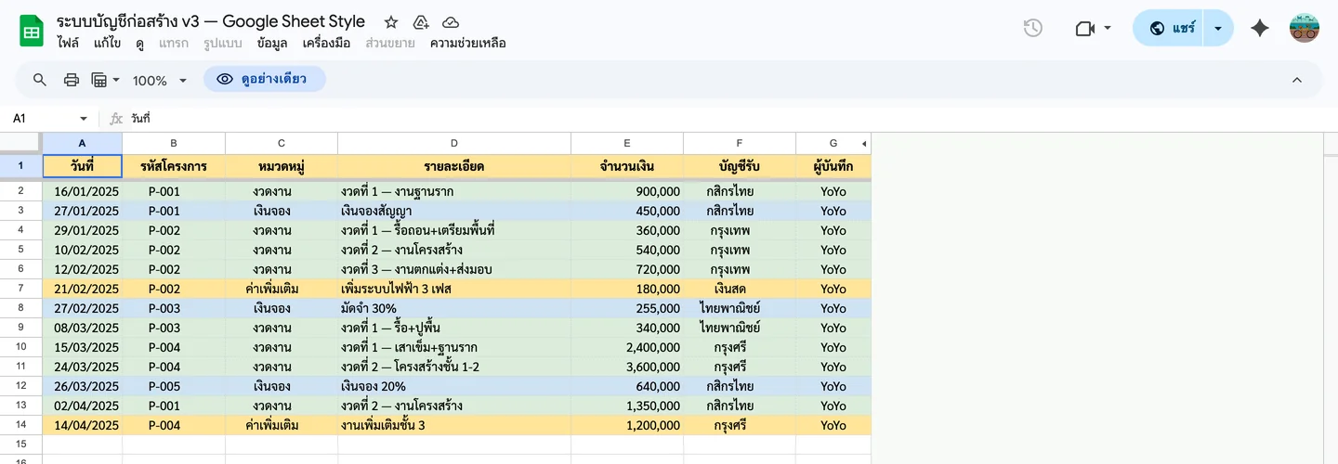Screen dimensions: 1338x464
Task: Open the name box A1 dropdown arrow
Action: tap(84, 119)
